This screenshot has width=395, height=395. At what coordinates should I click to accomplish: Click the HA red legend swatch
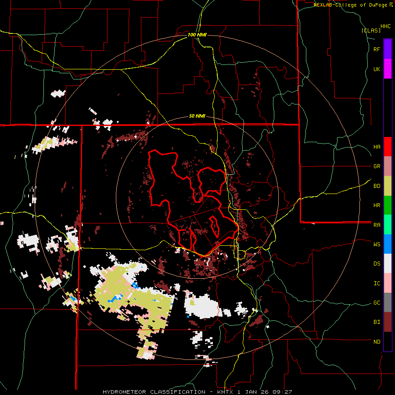388,147
